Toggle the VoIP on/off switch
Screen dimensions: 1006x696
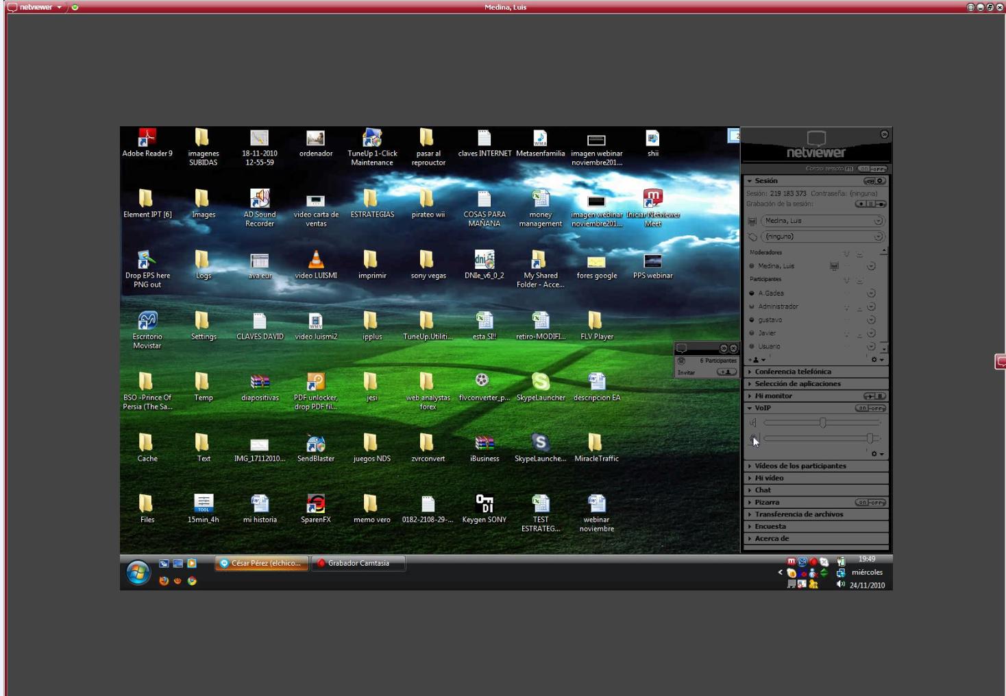tap(870, 409)
